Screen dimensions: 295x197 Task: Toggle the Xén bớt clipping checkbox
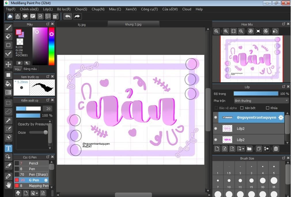[242, 108]
